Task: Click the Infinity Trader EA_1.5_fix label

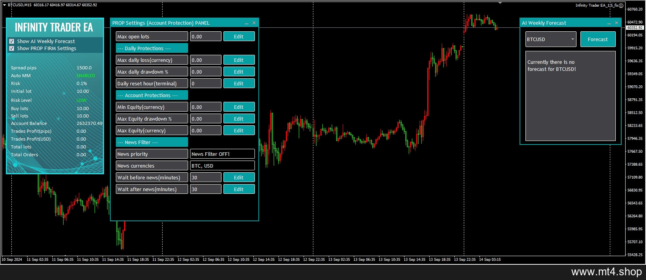Action: click(597, 5)
